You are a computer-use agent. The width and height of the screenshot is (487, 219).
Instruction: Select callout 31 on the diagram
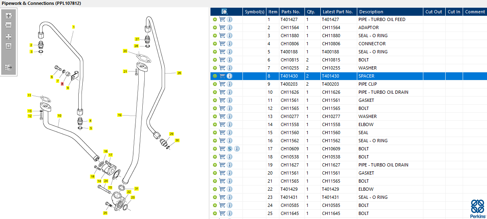[137, 189]
